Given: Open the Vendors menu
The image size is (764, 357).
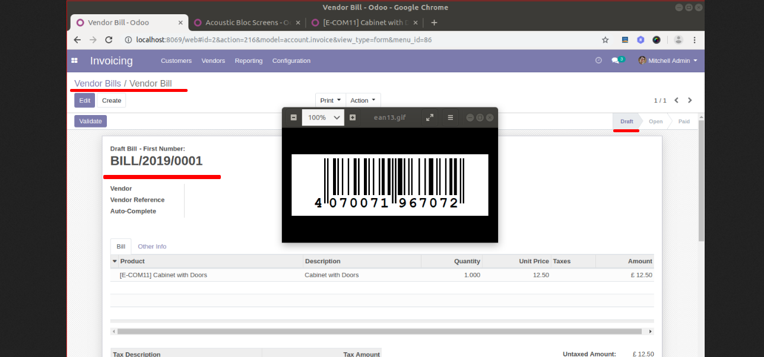Looking at the screenshot, I should [x=213, y=60].
